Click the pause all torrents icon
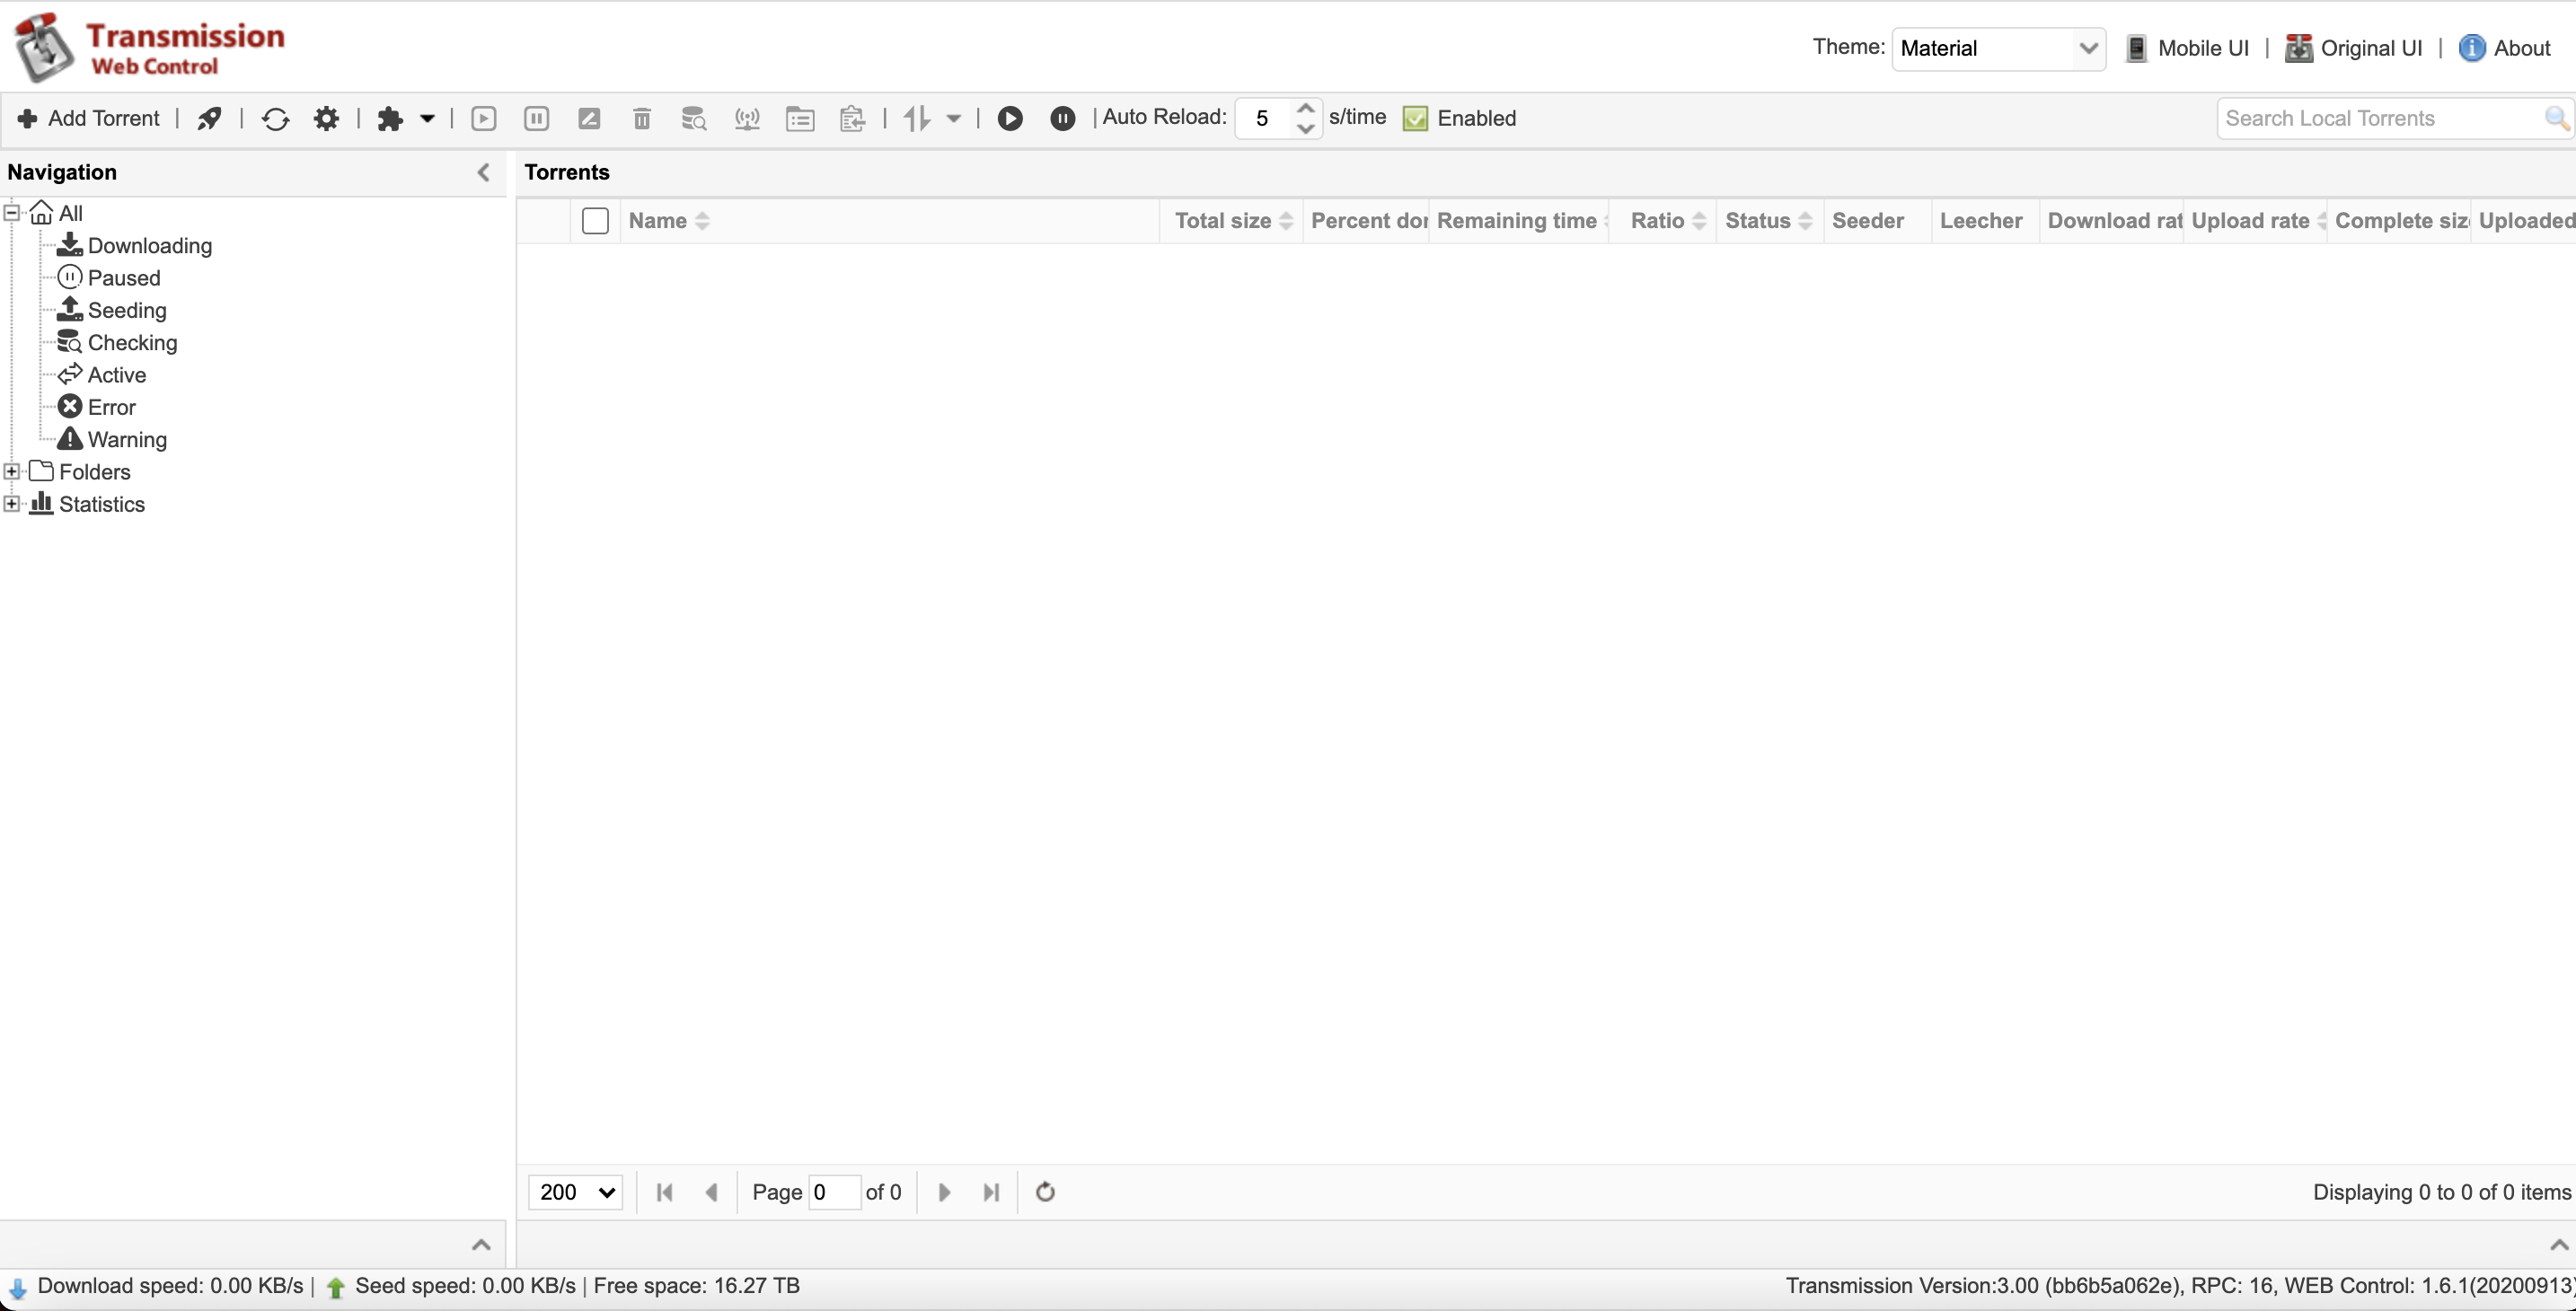Image resolution: width=2576 pixels, height=1311 pixels. [1062, 119]
